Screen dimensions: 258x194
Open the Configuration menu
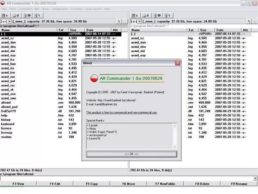[60, 9]
